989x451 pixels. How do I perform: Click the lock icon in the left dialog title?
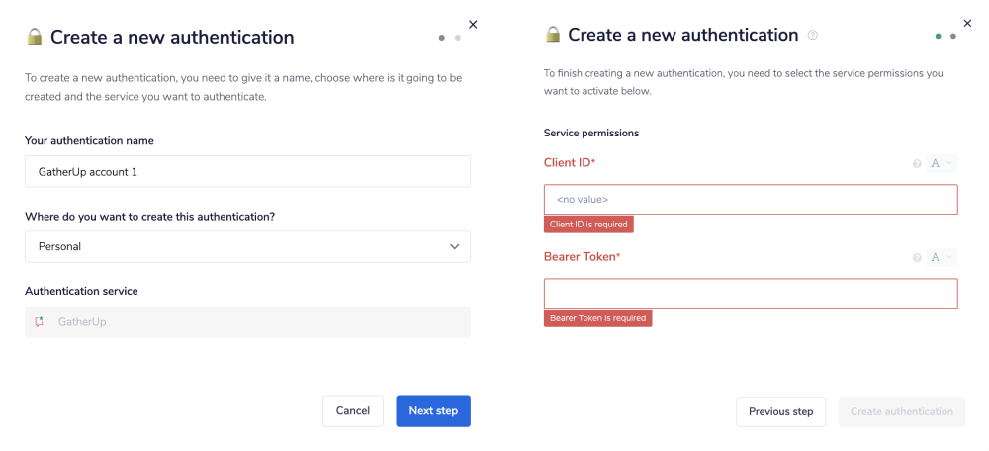(35, 38)
